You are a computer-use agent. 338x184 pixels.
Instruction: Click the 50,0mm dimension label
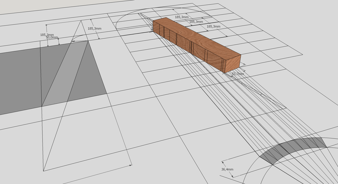(x=52, y=38)
